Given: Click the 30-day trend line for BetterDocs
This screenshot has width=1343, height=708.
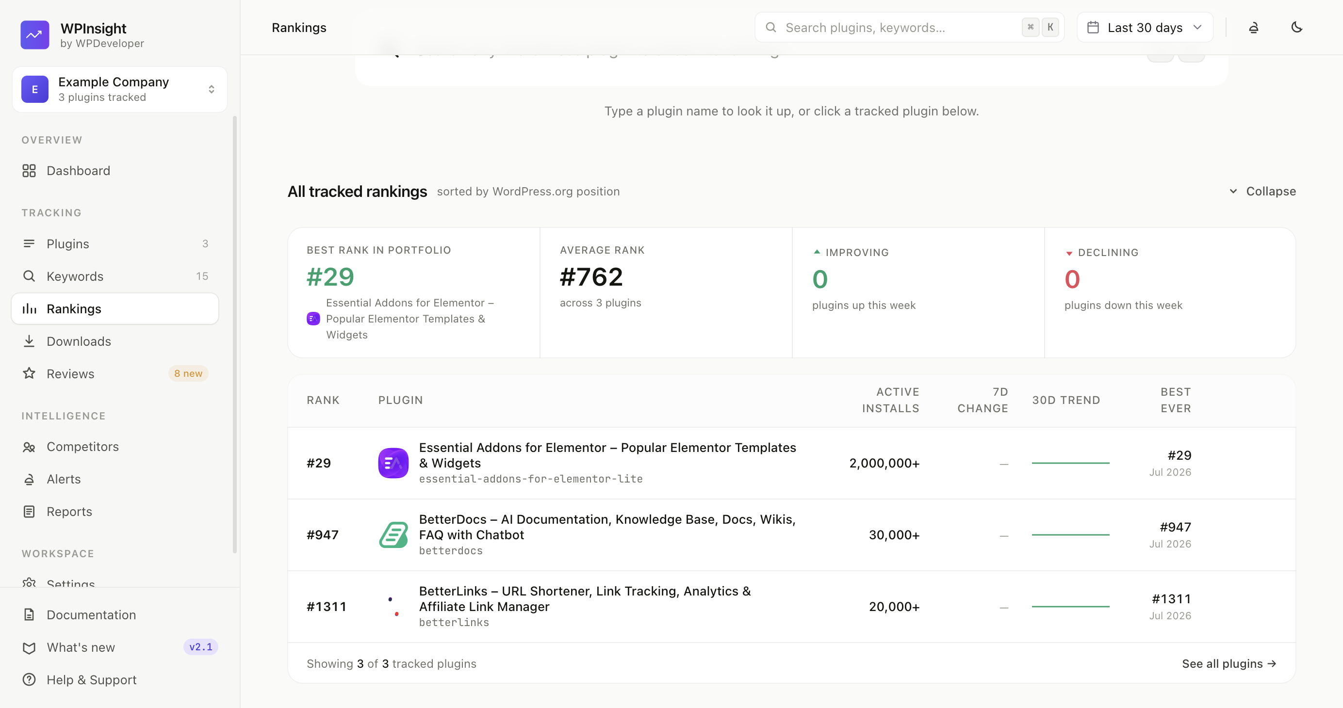Looking at the screenshot, I should (1070, 535).
